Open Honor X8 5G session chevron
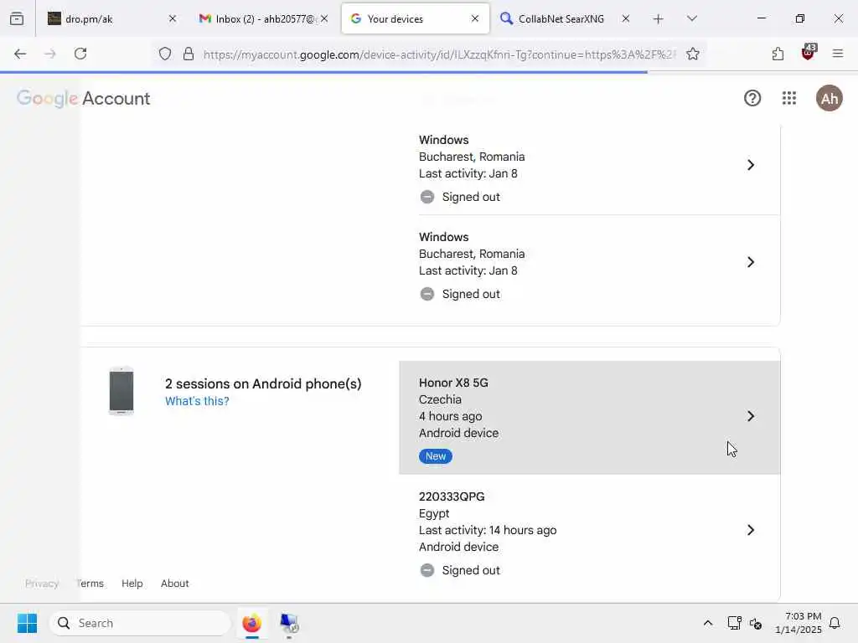Image resolution: width=858 pixels, height=643 pixels. point(751,417)
